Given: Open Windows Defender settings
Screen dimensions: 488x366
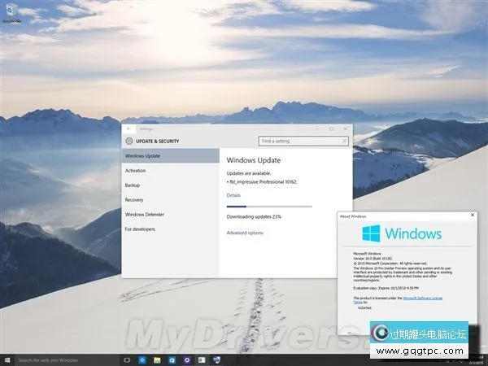Looking at the screenshot, I should click(x=145, y=214).
